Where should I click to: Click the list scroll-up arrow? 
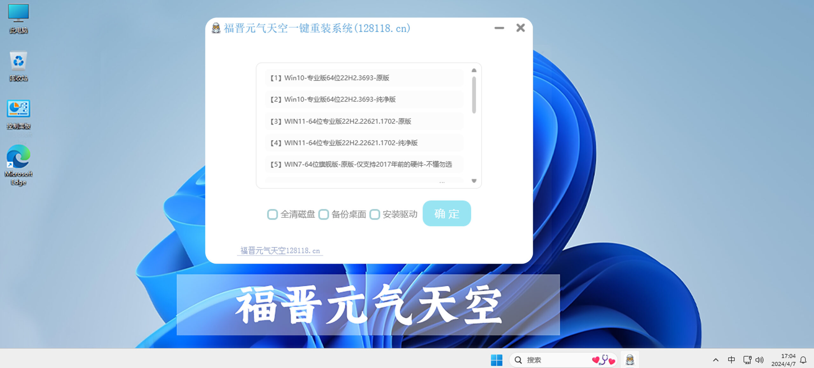click(x=474, y=70)
